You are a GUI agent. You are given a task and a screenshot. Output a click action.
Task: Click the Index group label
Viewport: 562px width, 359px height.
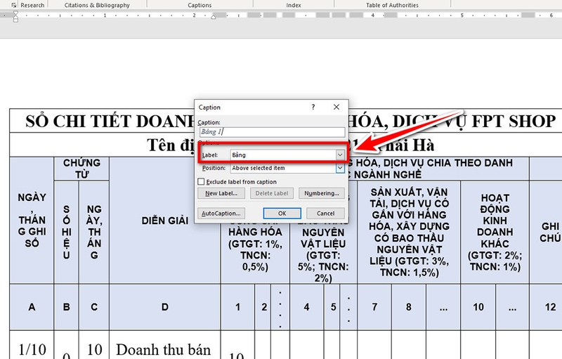tap(294, 5)
